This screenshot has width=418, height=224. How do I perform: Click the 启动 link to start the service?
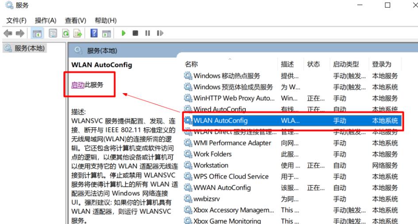click(x=77, y=85)
